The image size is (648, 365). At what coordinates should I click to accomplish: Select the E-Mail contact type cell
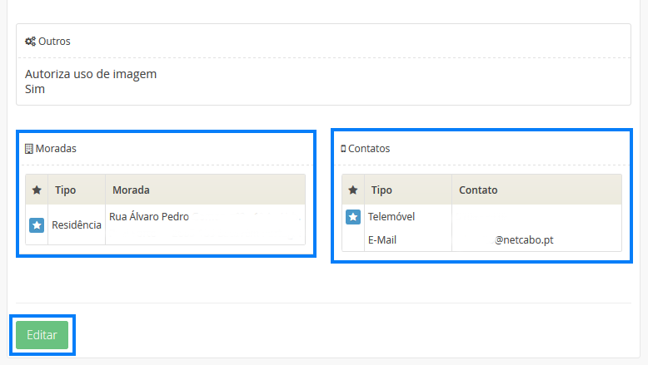[x=383, y=239]
